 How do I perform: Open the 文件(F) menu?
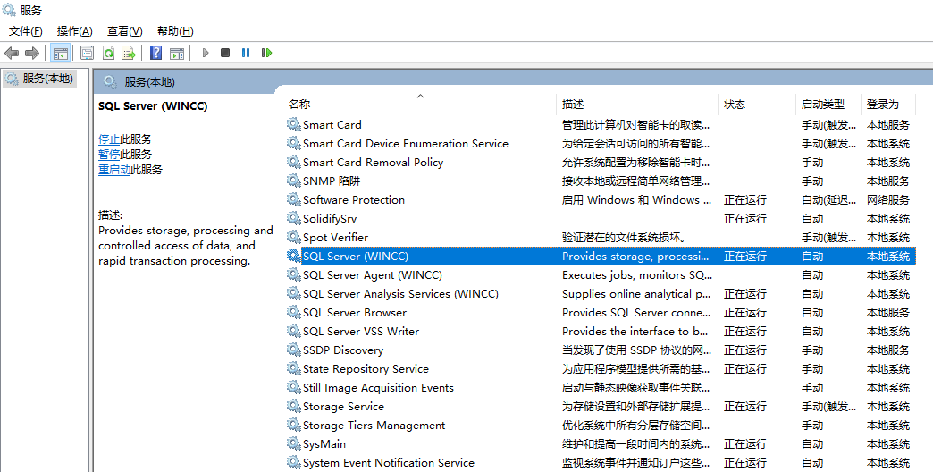(x=26, y=31)
